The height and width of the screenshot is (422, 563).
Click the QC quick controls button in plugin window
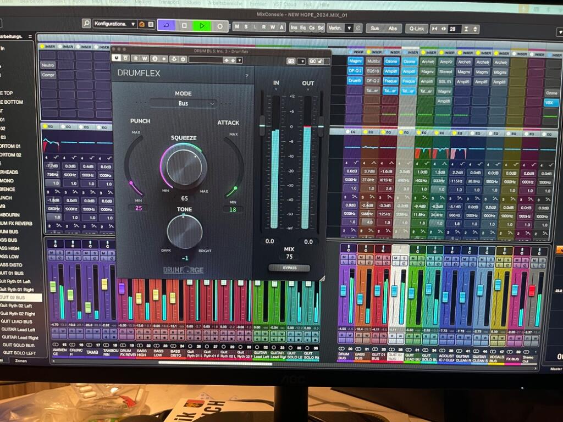(x=312, y=62)
